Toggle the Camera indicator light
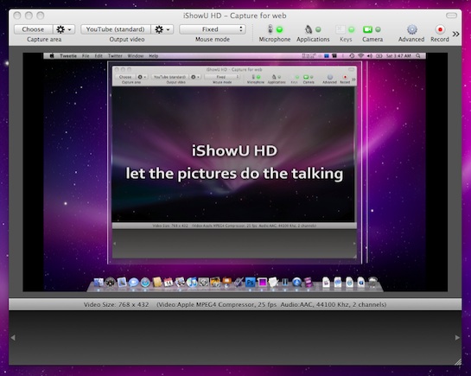471x376 pixels. [x=378, y=29]
